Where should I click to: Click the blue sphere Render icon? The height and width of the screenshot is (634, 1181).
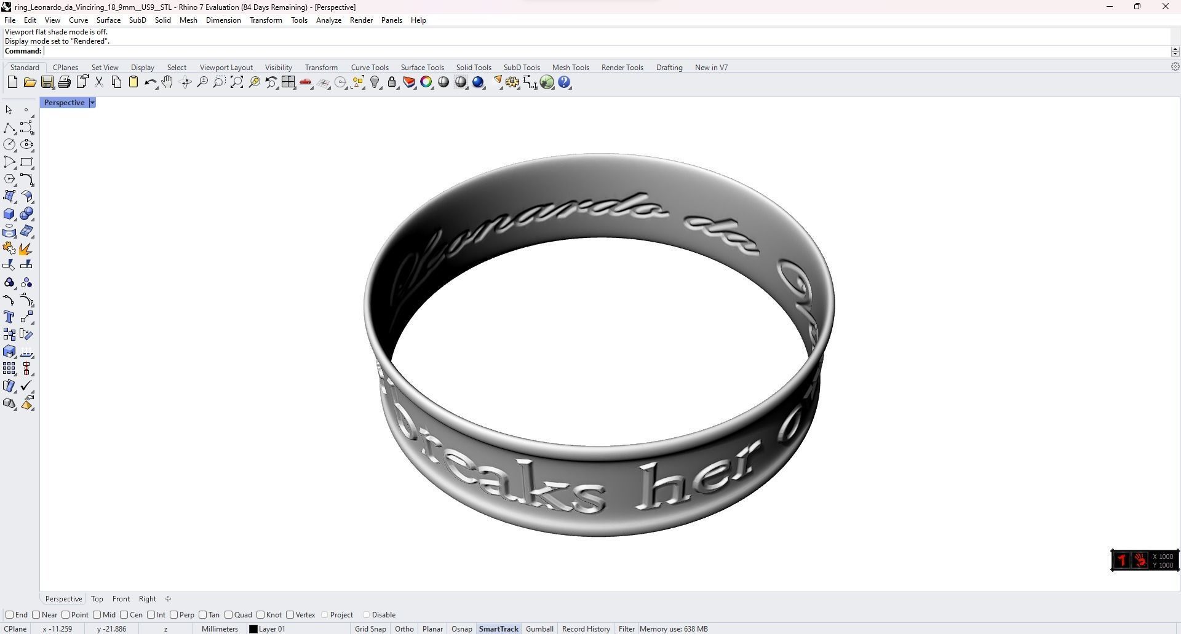click(478, 82)
